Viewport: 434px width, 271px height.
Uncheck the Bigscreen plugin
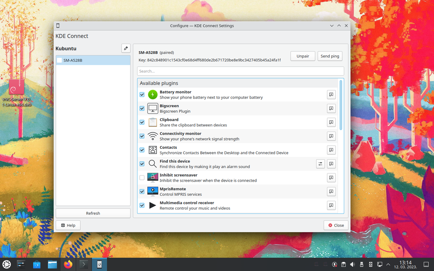click(142, 108)
